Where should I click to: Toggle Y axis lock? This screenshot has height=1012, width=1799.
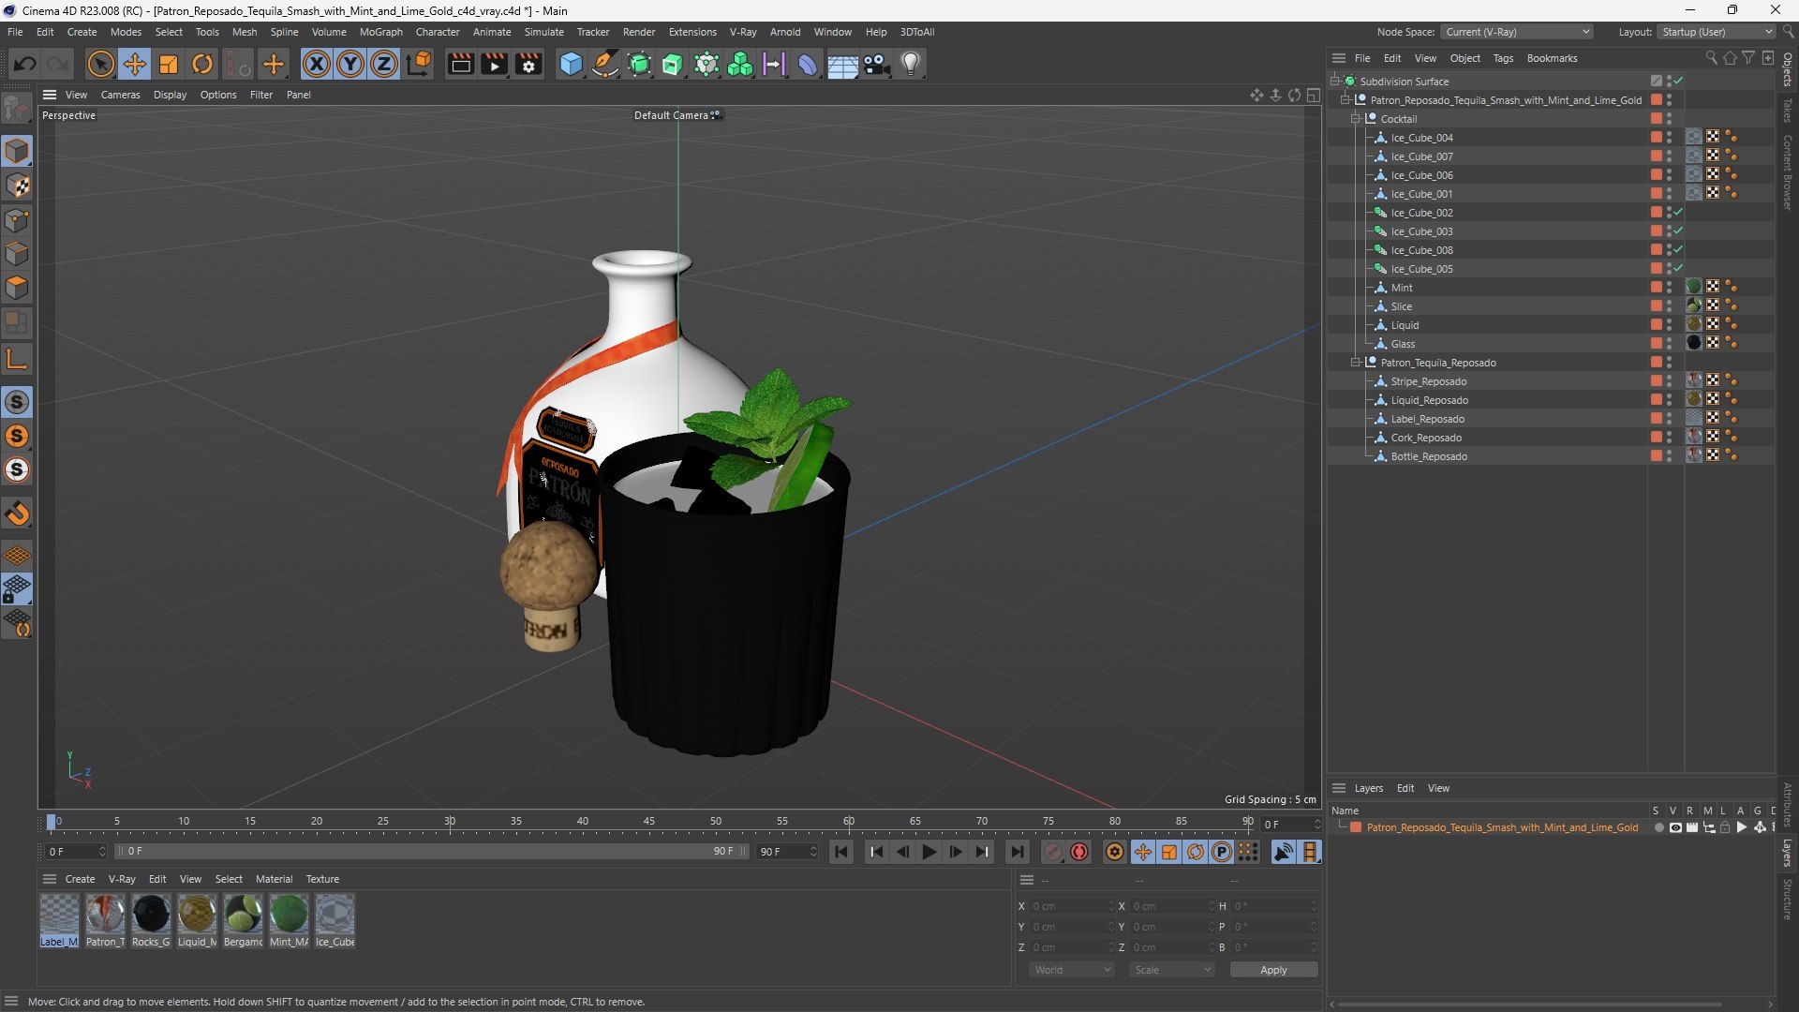coord(350,64)
